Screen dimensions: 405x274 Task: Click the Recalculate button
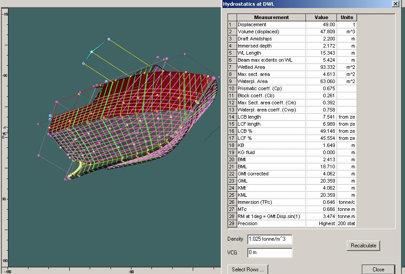tap(363, 246)
